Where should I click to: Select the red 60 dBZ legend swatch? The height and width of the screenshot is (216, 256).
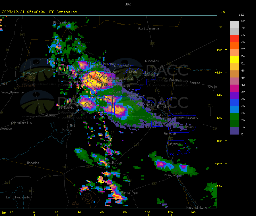234,38
